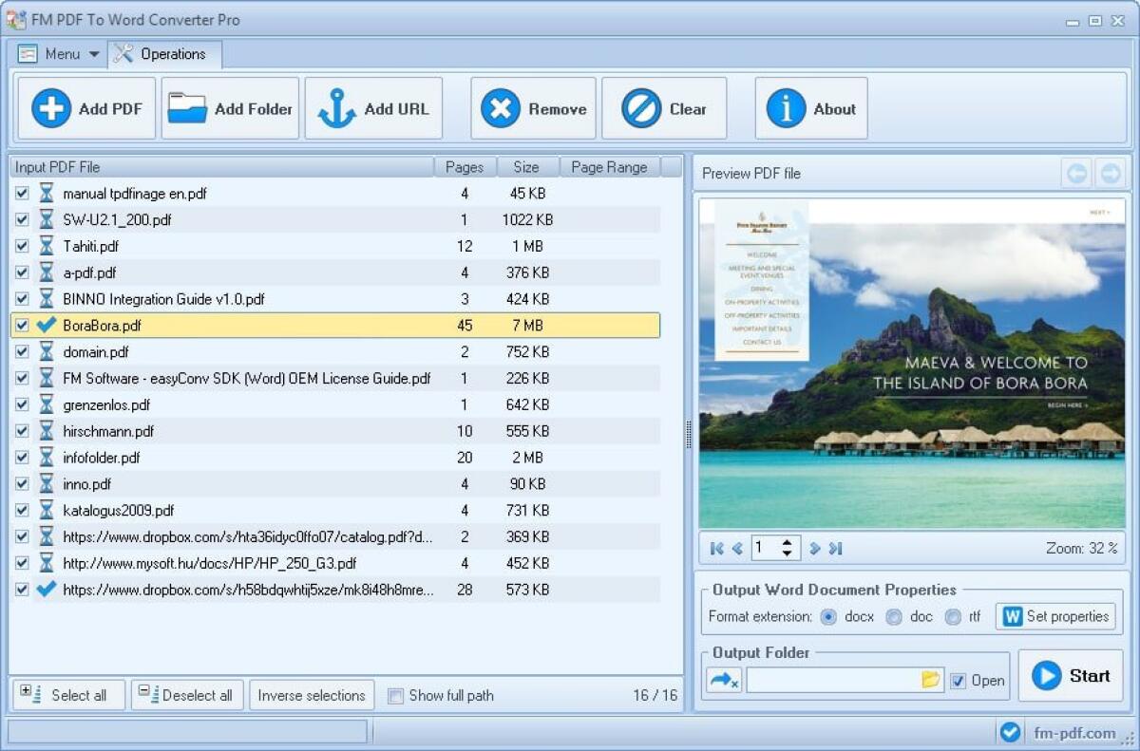1140x751 pixels.
Task: Open the About dialog icon
Action: (785, 107)
